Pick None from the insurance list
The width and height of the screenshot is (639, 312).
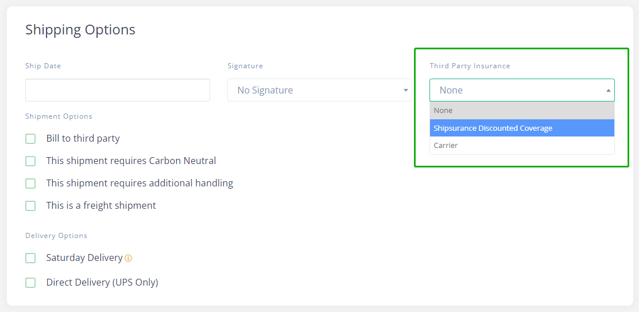[522, 110]
